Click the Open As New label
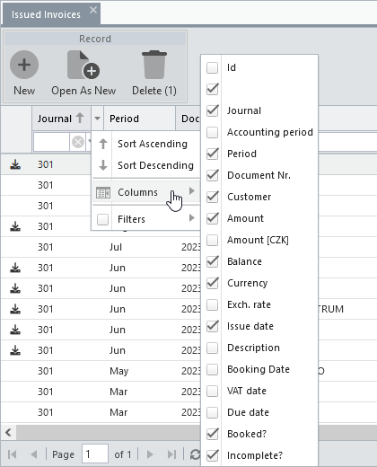This screenshot has width=377, height=467. pyautogui.click(x=83, y=91)
